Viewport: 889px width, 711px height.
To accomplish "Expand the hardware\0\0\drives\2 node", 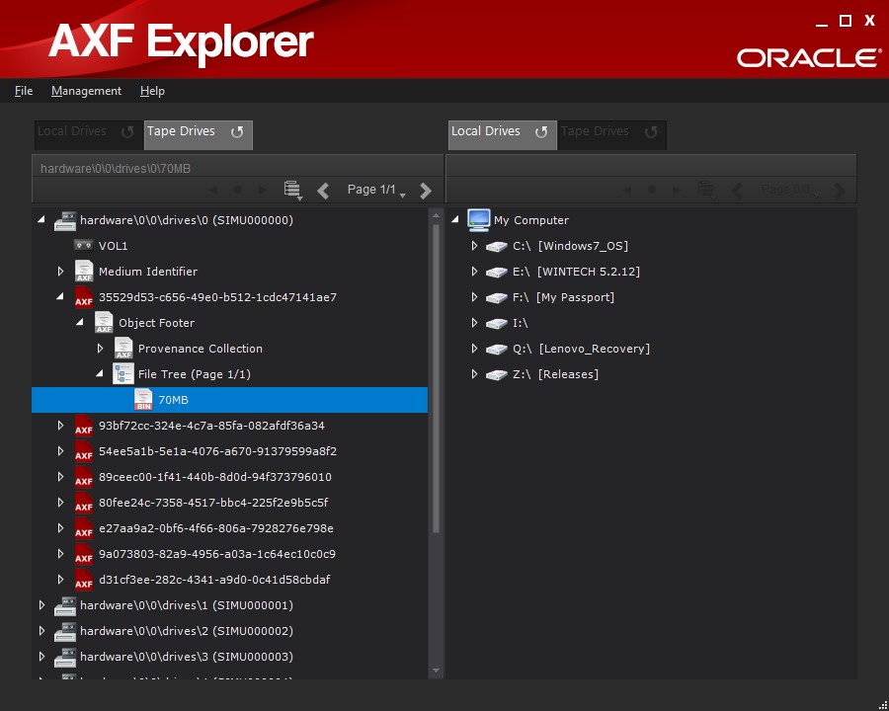I will pos(41,630).
